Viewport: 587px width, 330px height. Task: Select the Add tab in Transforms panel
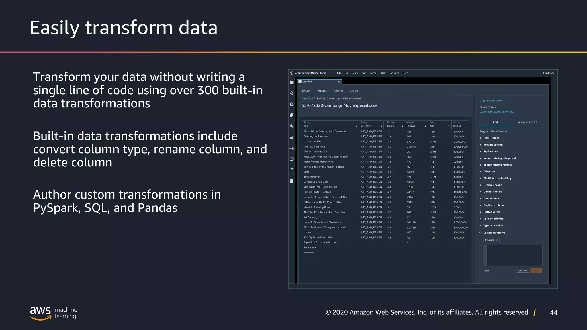click(495, 122)
